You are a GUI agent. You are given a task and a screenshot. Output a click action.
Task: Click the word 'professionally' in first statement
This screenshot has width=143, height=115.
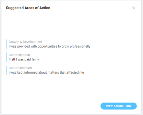[80, 46]
